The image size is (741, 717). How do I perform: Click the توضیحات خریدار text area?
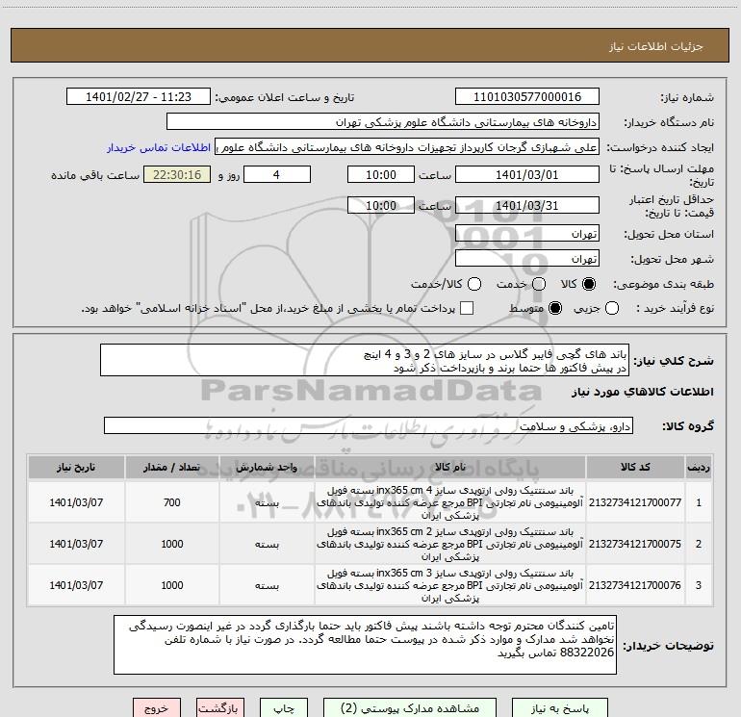365,645
